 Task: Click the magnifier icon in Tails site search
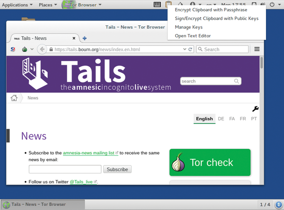236,81
